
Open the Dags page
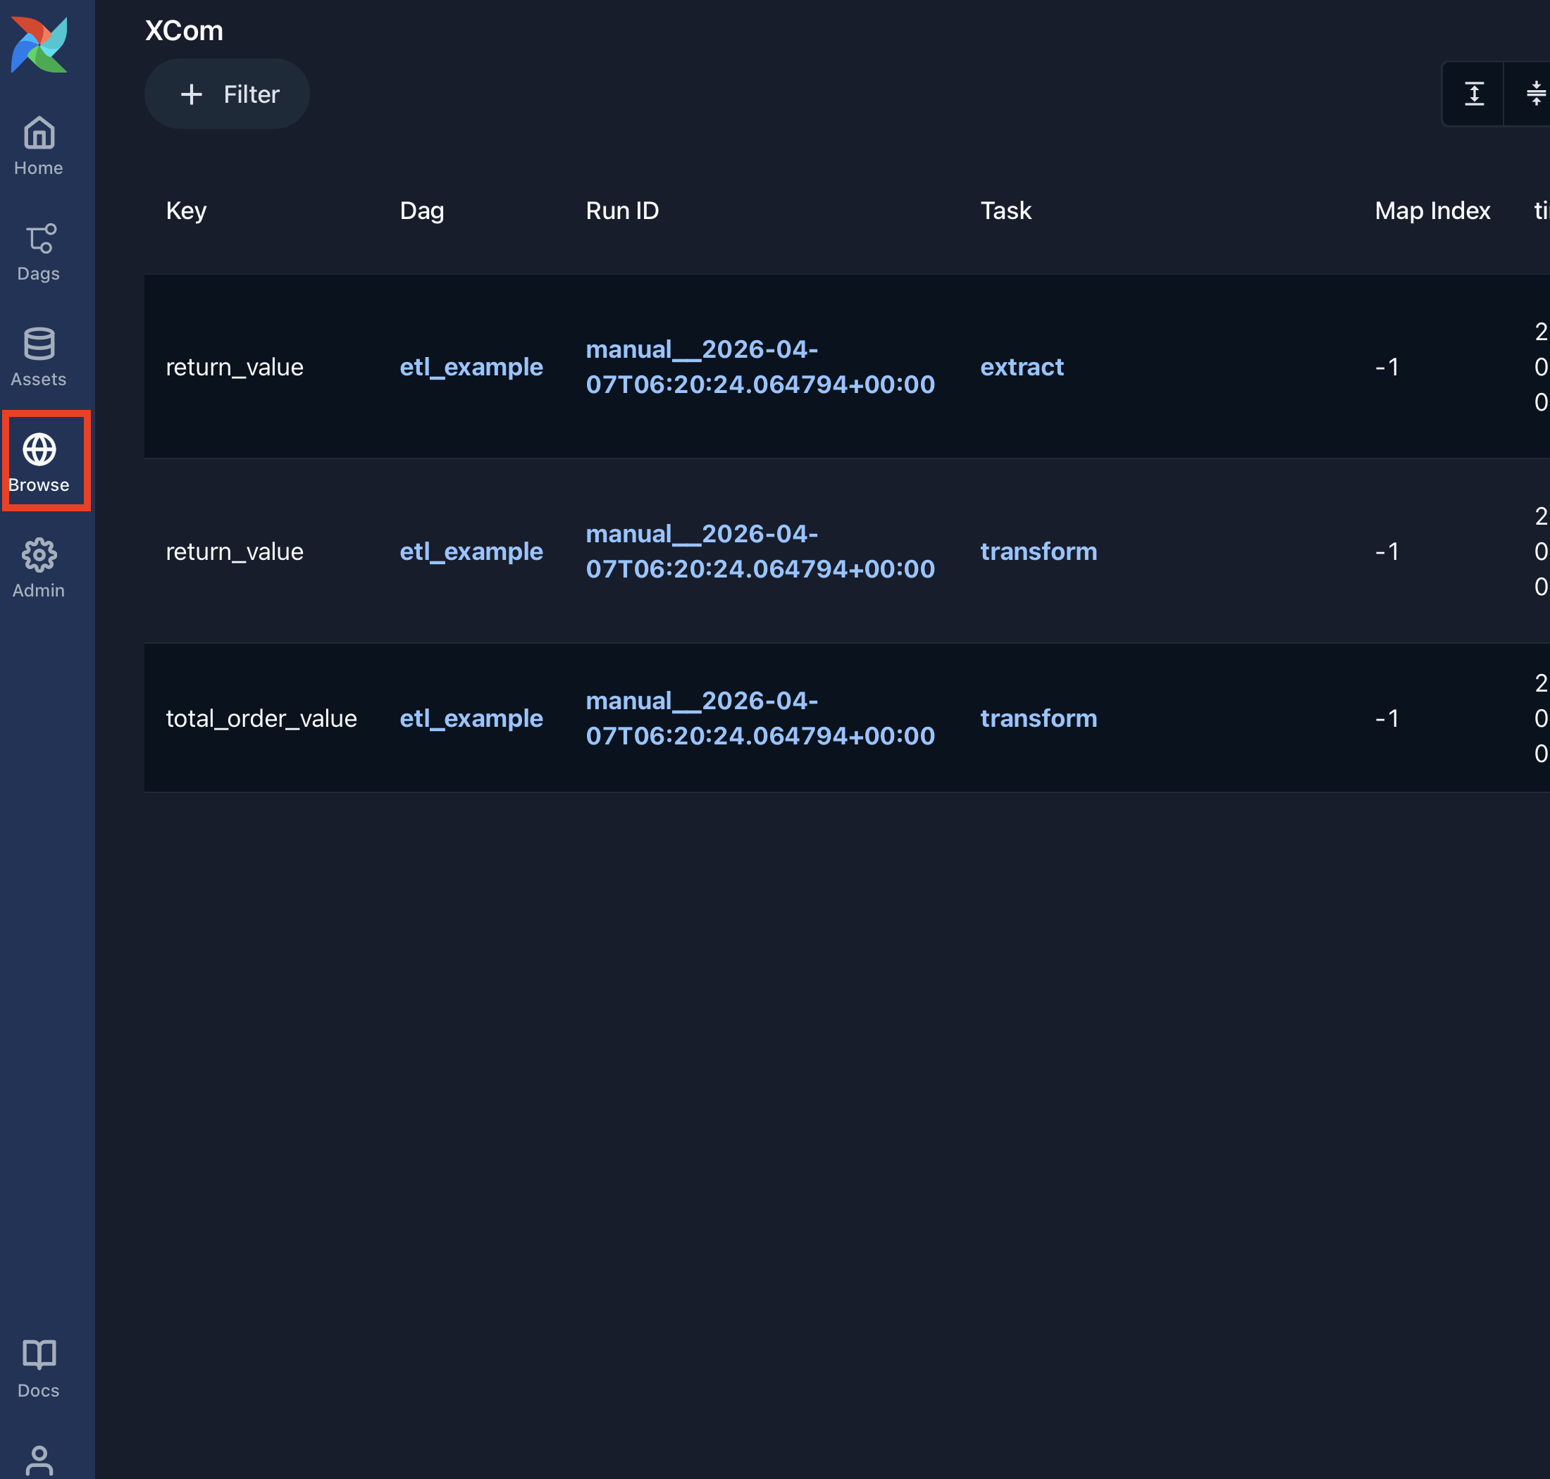(39, 252)
